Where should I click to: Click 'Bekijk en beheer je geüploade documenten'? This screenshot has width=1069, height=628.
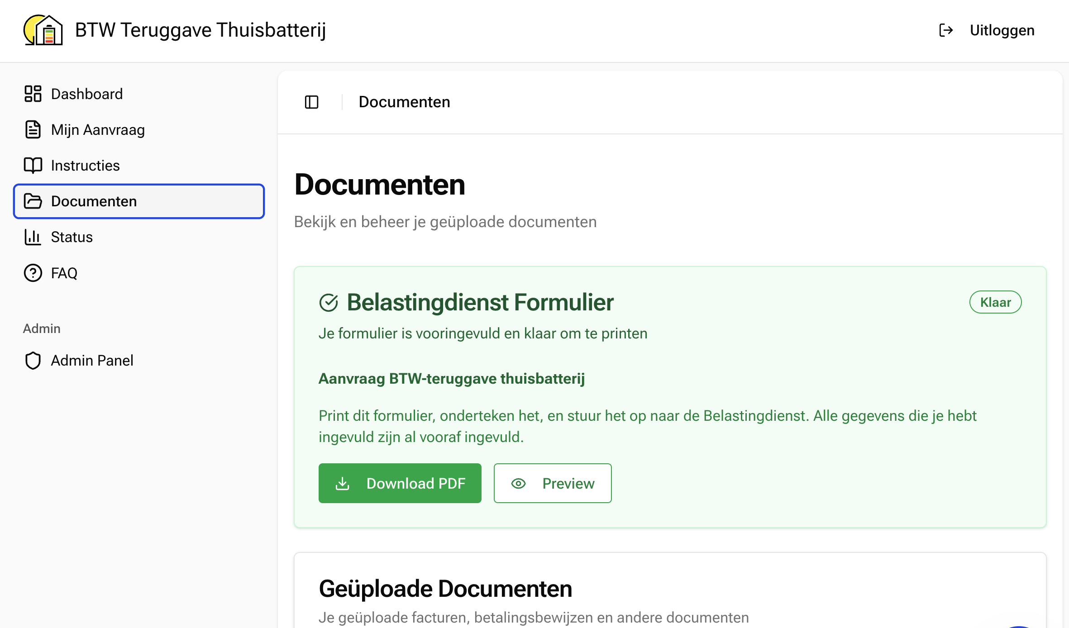click(x=445, y=222)
